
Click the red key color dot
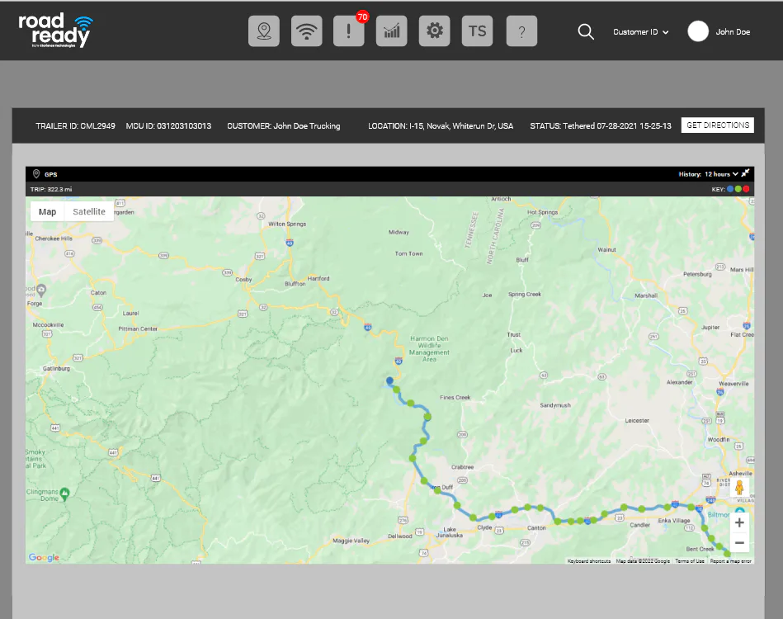(x=746, y=189)
